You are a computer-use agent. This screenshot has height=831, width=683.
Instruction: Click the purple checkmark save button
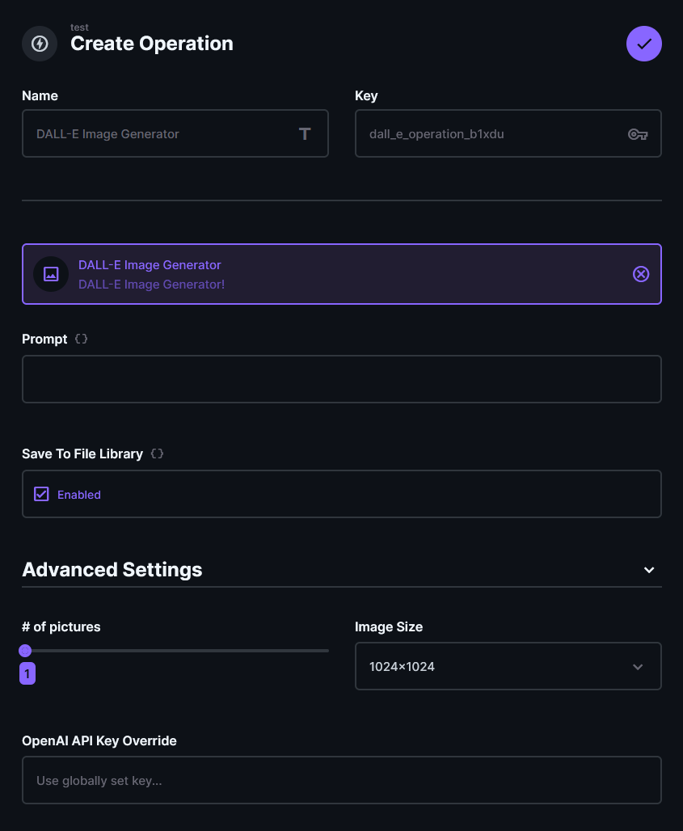click(x=643, y=44)
